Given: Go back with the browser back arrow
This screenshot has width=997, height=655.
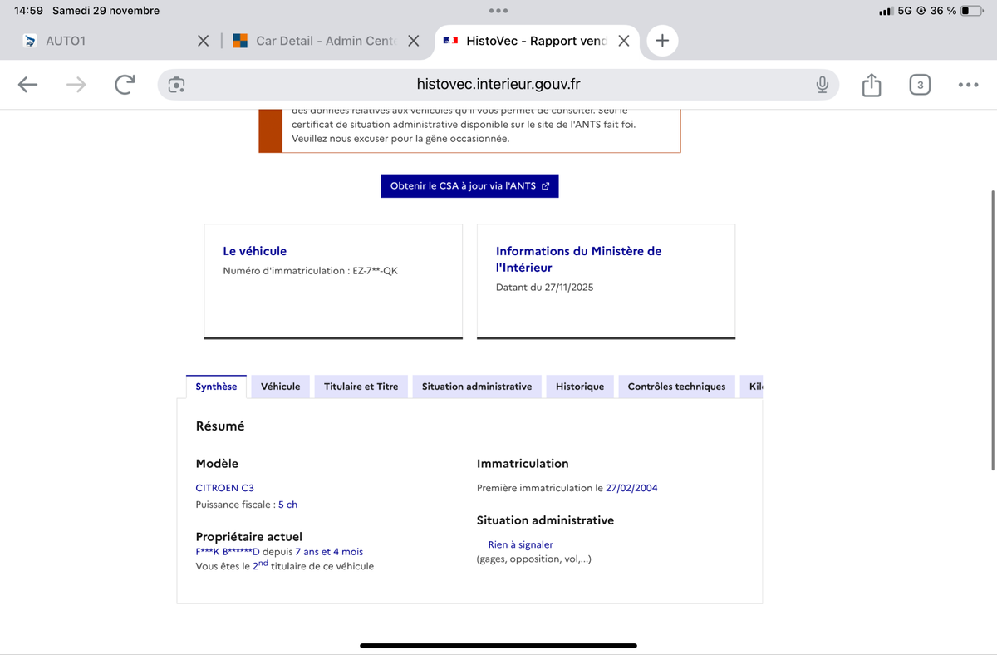Looking at the screenshot, I should tap(27, 84).
